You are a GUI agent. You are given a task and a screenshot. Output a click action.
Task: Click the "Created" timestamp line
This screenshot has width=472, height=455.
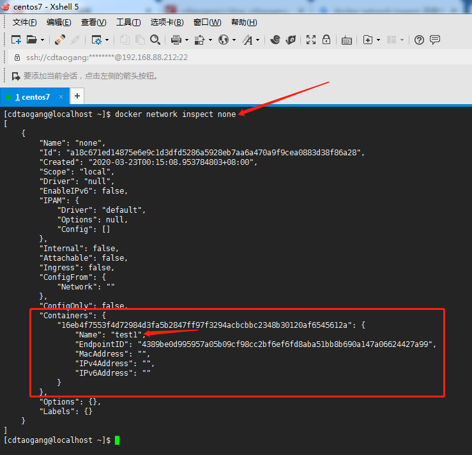click(148, 162)
